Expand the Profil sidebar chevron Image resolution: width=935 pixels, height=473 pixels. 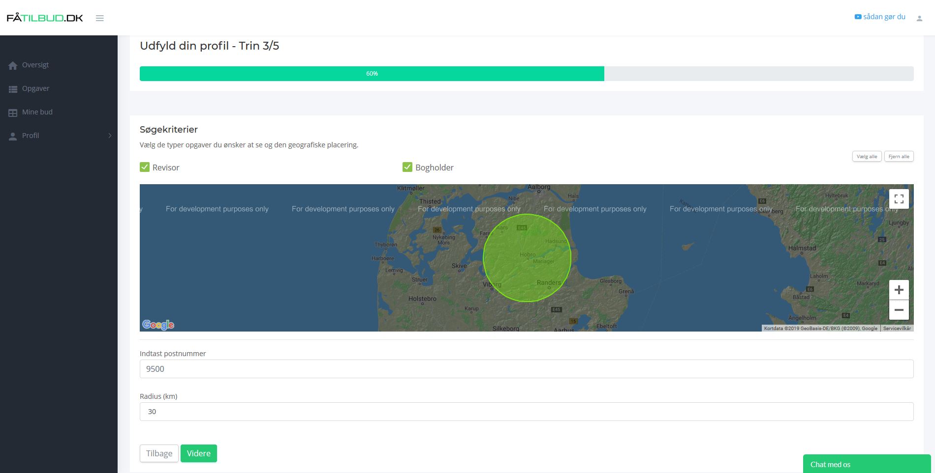(110, 136)
